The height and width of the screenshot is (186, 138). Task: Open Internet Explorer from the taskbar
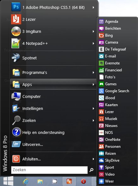(x=26, y=181)
